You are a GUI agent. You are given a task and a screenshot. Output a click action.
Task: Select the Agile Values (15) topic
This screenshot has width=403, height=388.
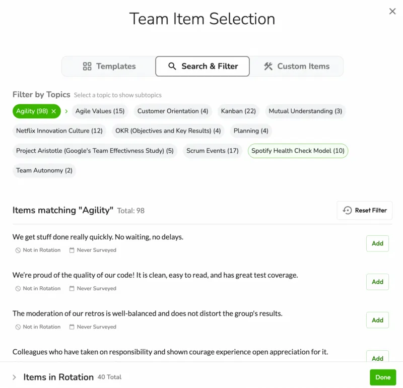(100, 111)
